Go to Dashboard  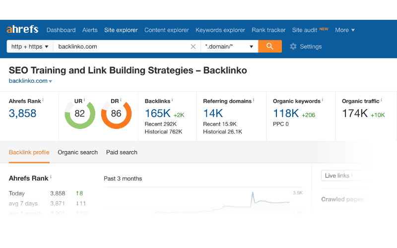point(61,30)
